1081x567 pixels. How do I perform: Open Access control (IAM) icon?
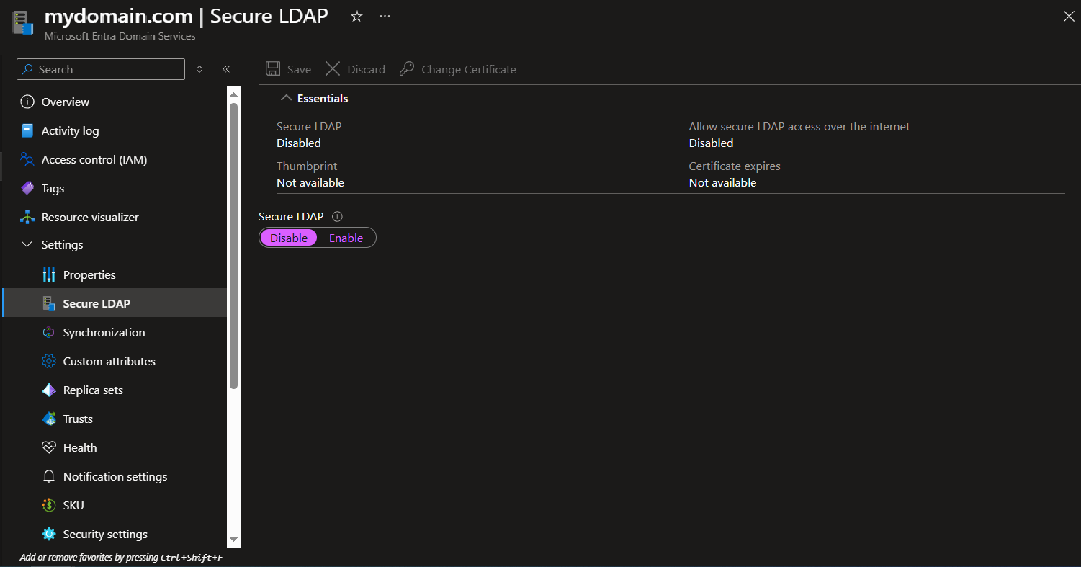tap(27, 160)
